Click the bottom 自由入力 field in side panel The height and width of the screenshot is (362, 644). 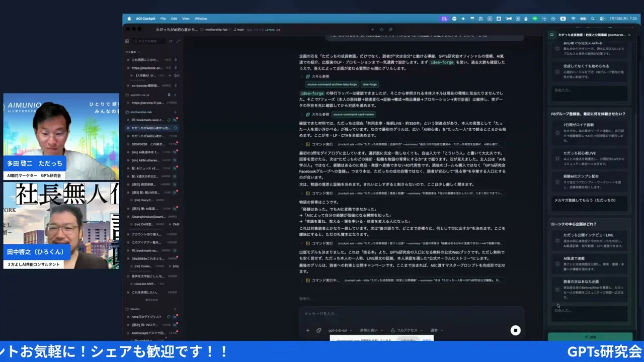[589, 313]
